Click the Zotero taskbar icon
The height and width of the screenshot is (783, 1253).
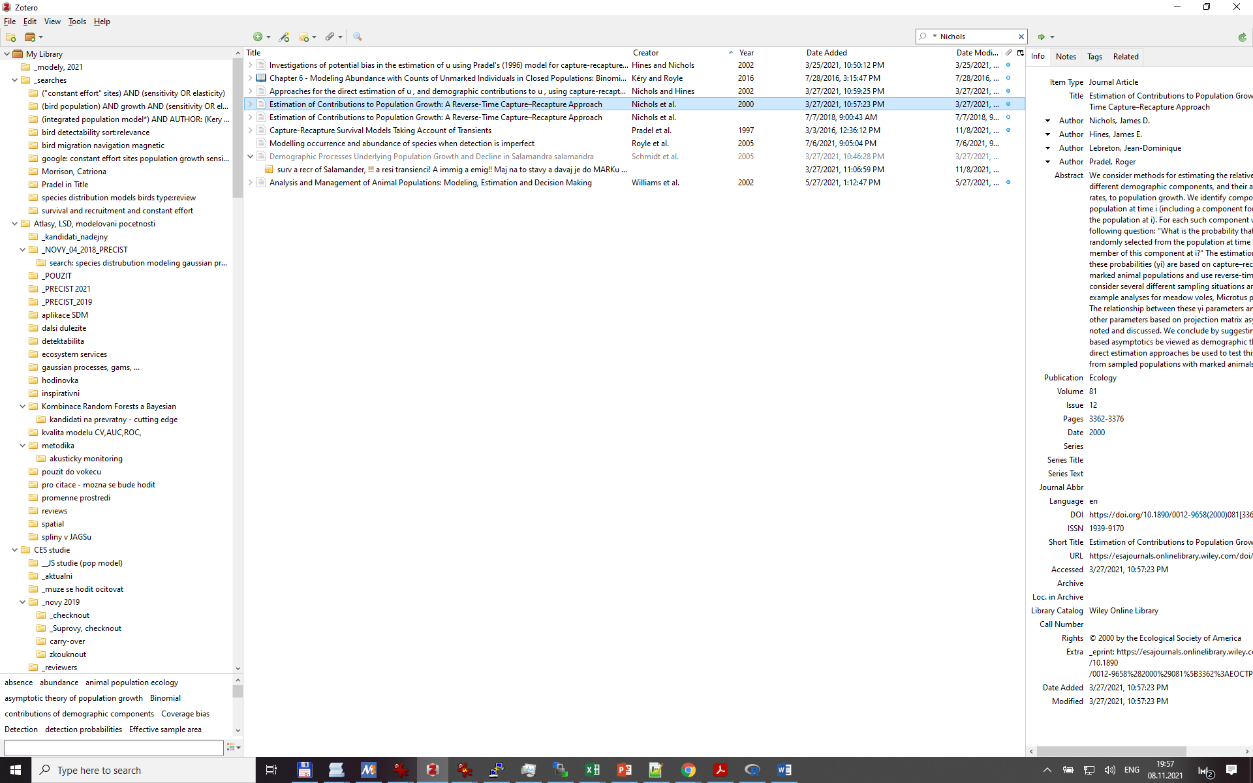[432, 770]
